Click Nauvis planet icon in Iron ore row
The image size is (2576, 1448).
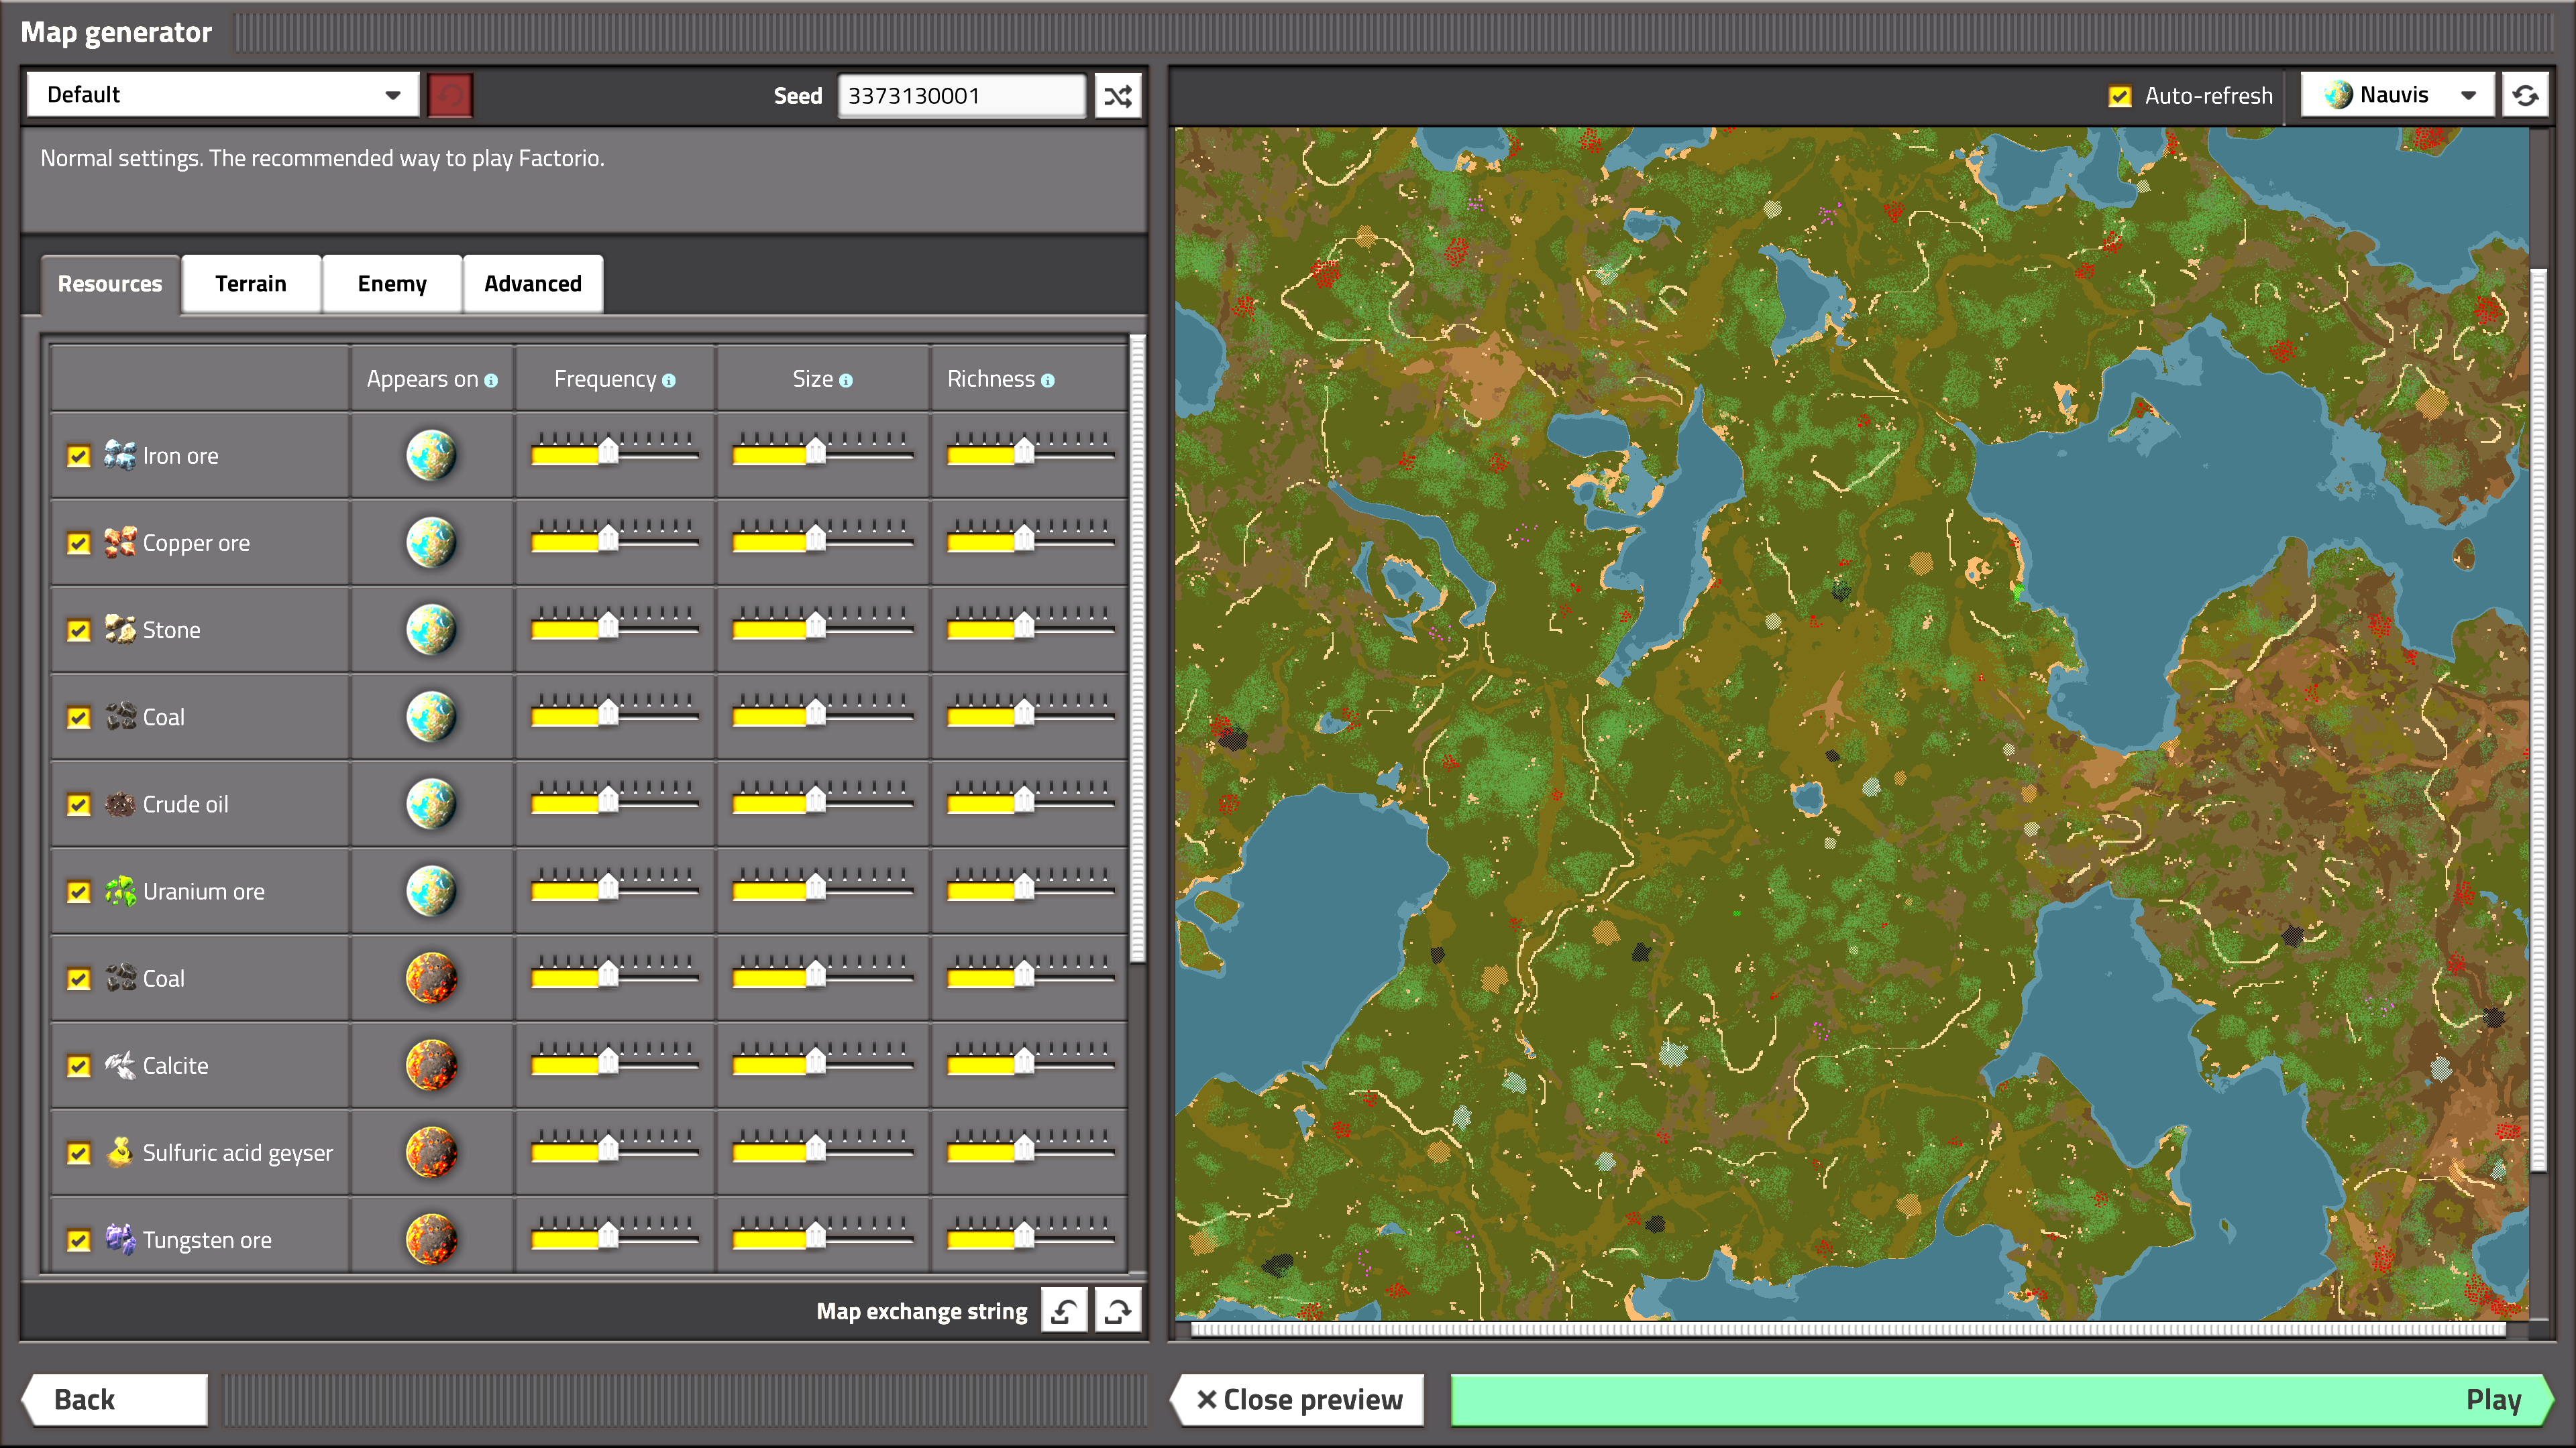pyautogui.click(x=431, y=455)
